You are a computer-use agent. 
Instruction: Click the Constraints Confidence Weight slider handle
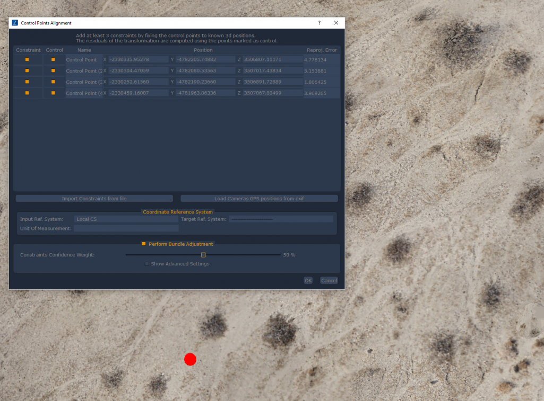[203, 255]
